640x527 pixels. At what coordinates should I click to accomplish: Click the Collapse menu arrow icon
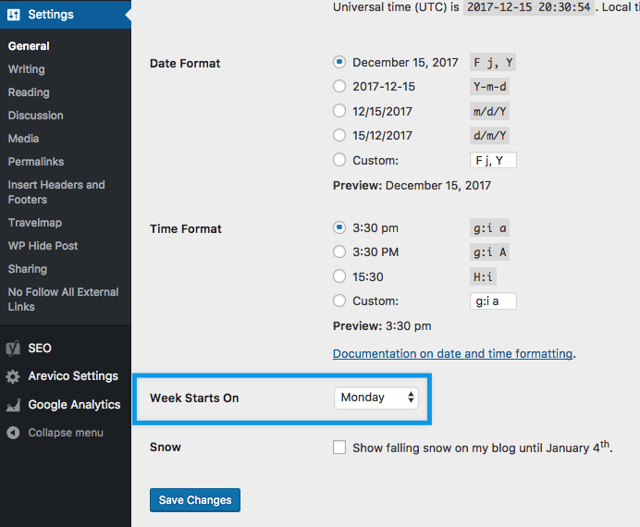(13, 433)
